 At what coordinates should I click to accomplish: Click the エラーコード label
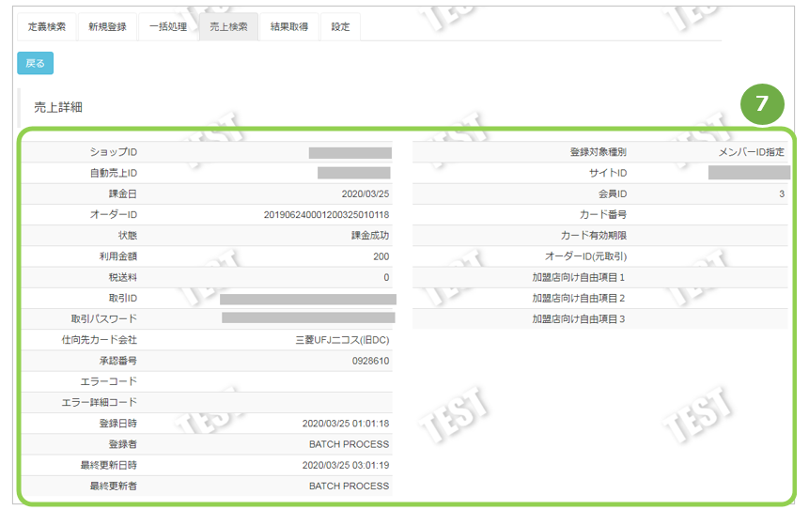pyautogui.click(x=109, y=381)
